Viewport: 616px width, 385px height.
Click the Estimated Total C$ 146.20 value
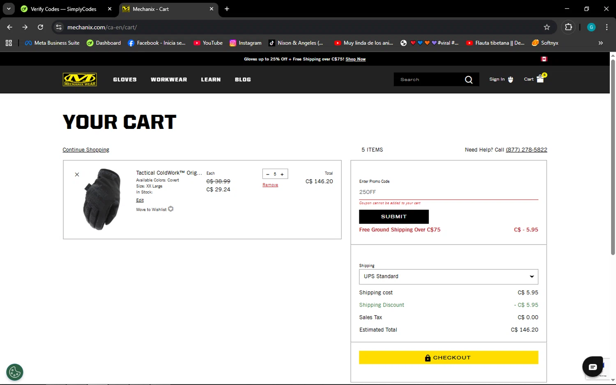click(524, 330)
